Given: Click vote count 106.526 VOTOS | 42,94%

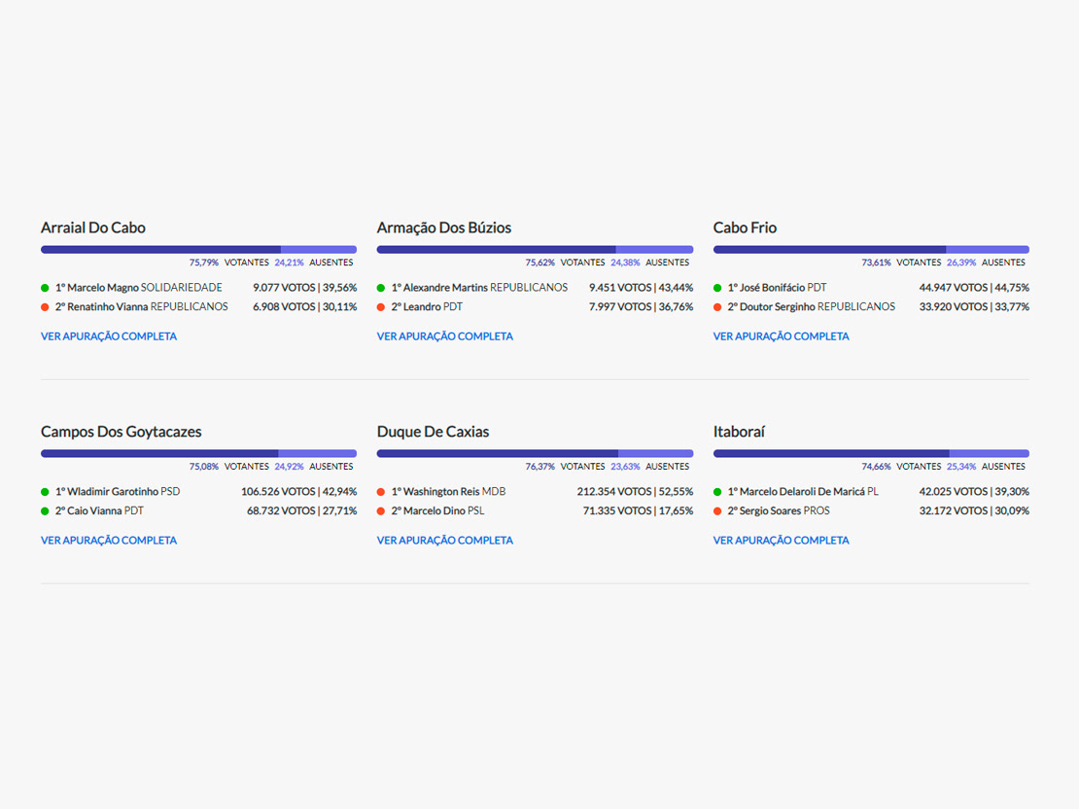Looking at the screenshot, I should click(x=298, y=492).
